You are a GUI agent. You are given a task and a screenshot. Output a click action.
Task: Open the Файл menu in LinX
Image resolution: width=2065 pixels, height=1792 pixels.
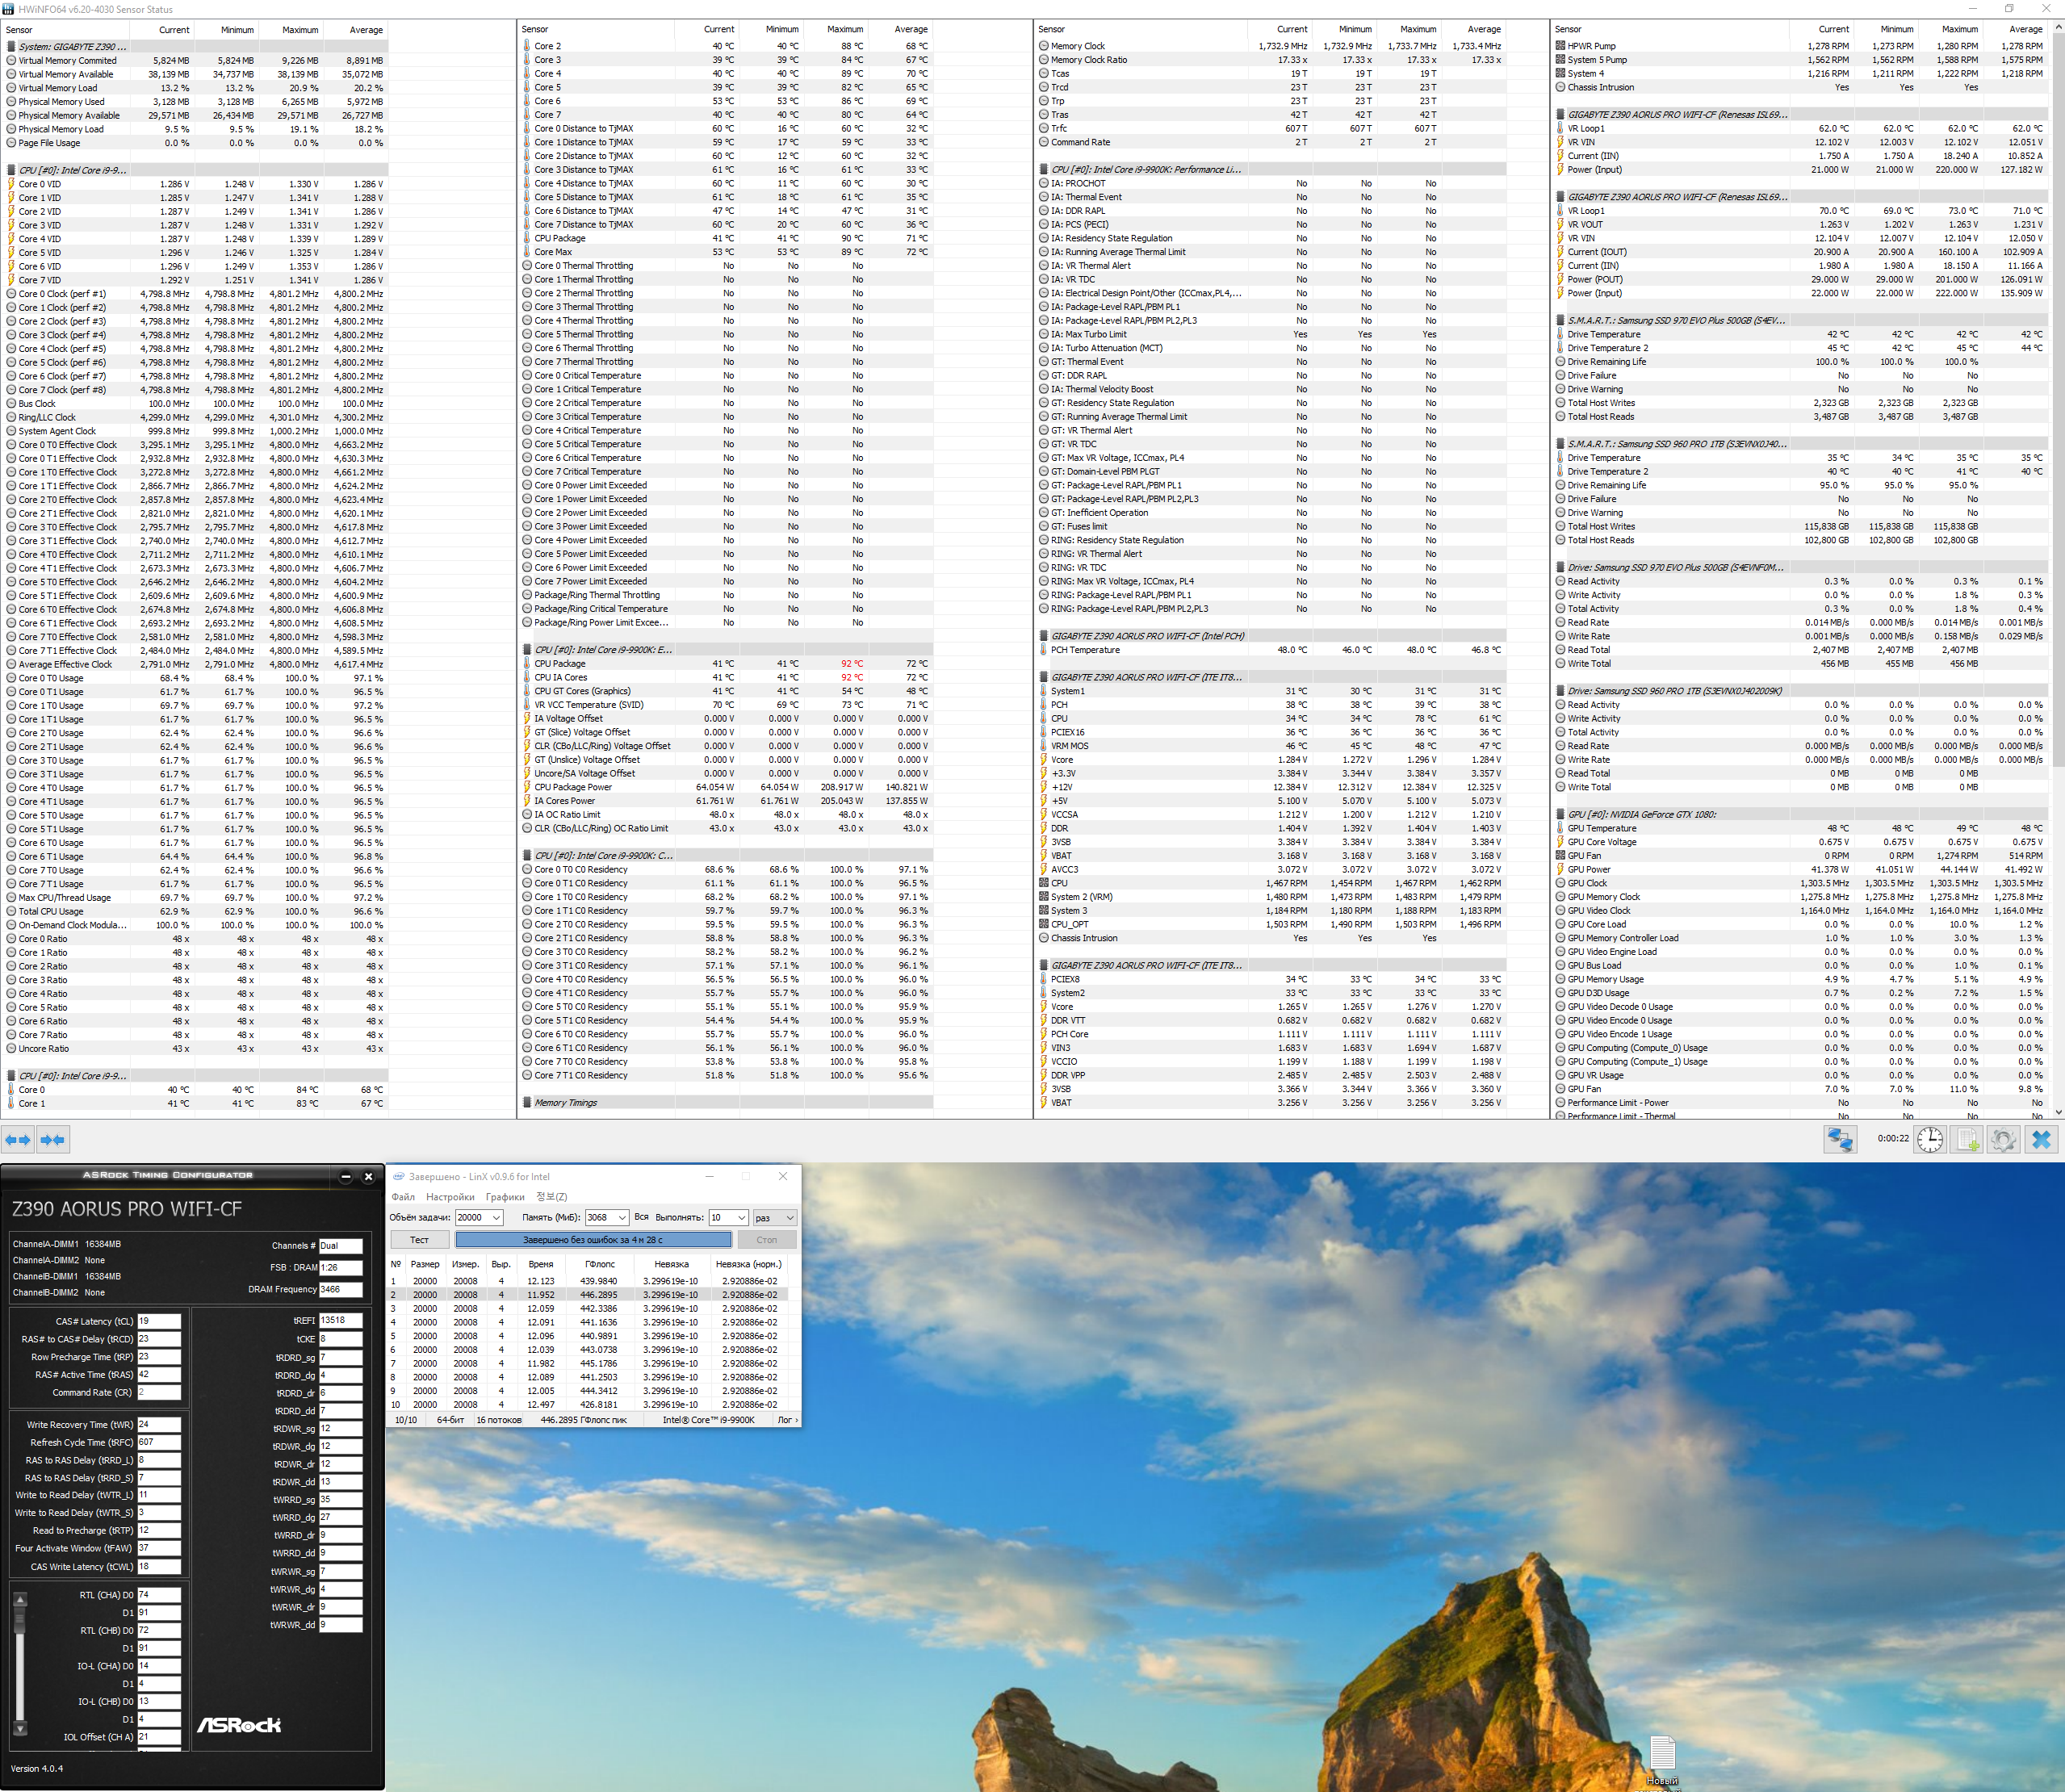click(x=403, y=1197)
